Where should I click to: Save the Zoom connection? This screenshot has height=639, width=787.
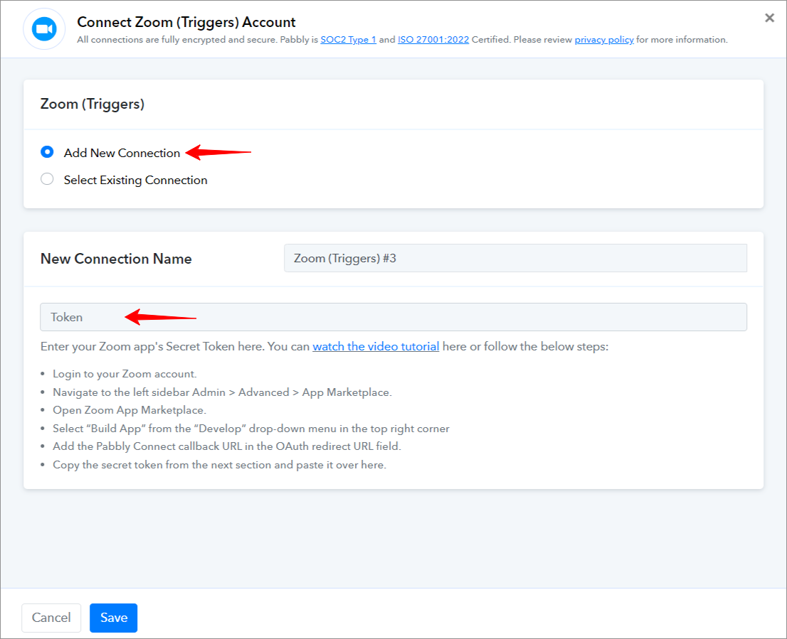(x=113, y=618)
